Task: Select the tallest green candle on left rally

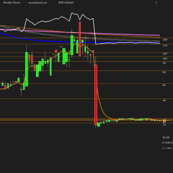Action: coord(27,69)
